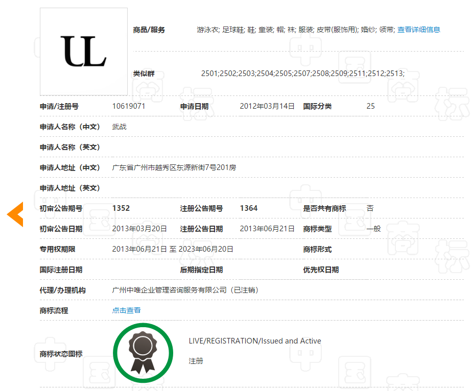The height and width of the screenshot is (391, 472).
Task: Click agency name 广州中唯企业管理咨询服务有限公司
Action: 169,289
